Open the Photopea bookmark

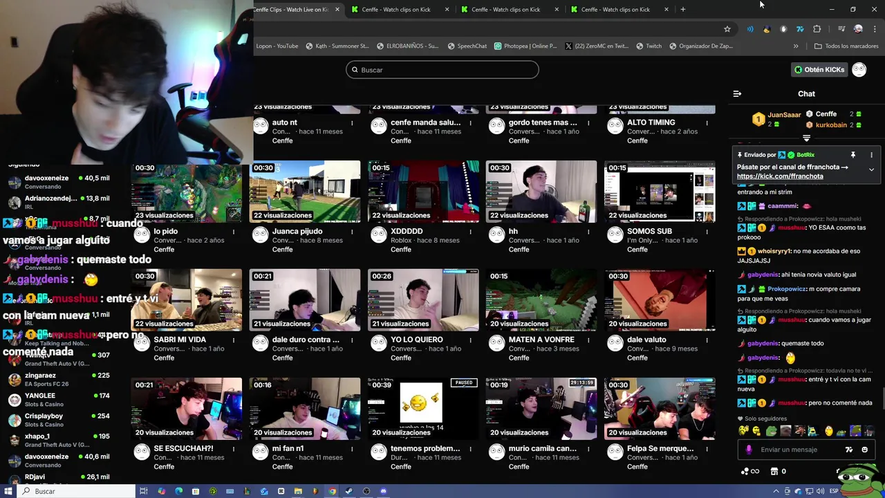click(x=525, y=46)
